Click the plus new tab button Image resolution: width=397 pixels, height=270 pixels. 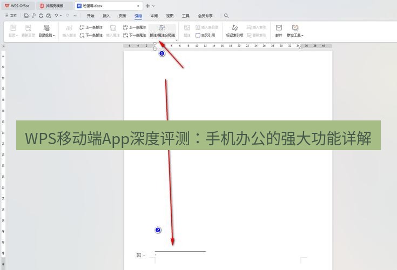148,5
